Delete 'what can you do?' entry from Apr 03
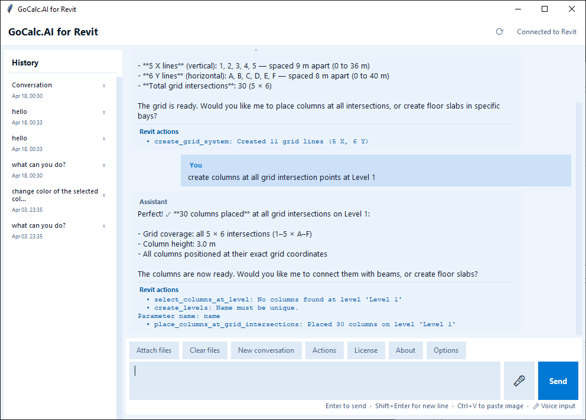The height and width of the screenshot is (420, 586). 104,227
